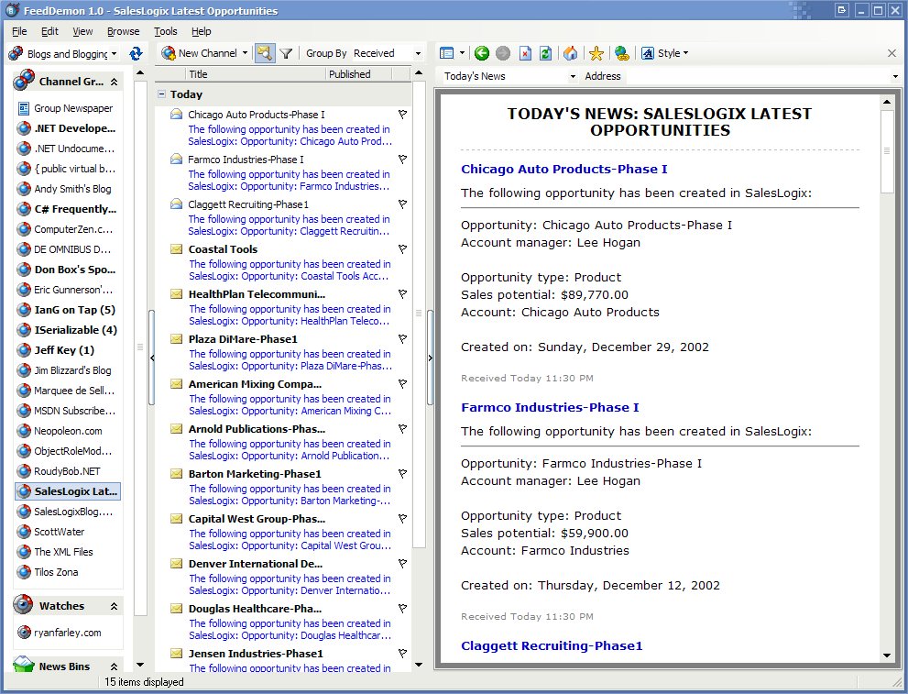
Task: Collapse the Channel Groups panel chevron
Action: pyautogui.click(x=115, y=82)
